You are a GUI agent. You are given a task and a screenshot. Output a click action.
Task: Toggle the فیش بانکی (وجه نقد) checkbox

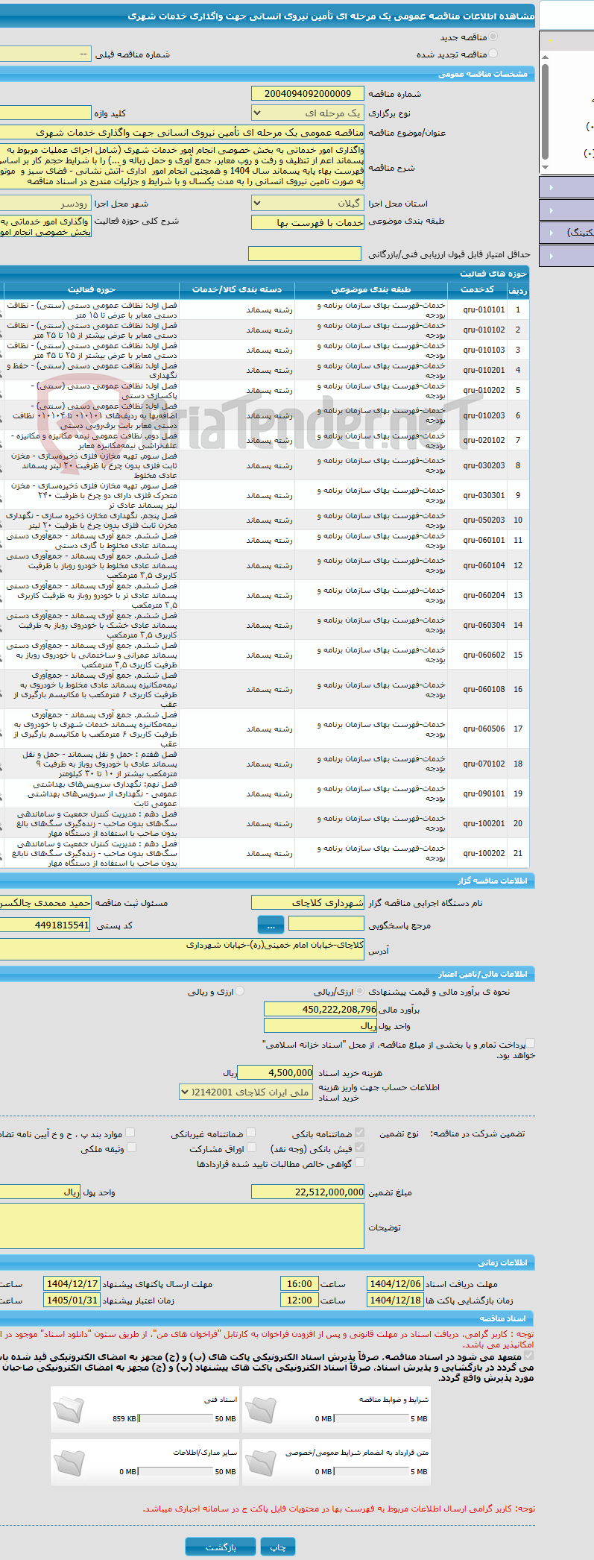click(x=359, y=1148)
